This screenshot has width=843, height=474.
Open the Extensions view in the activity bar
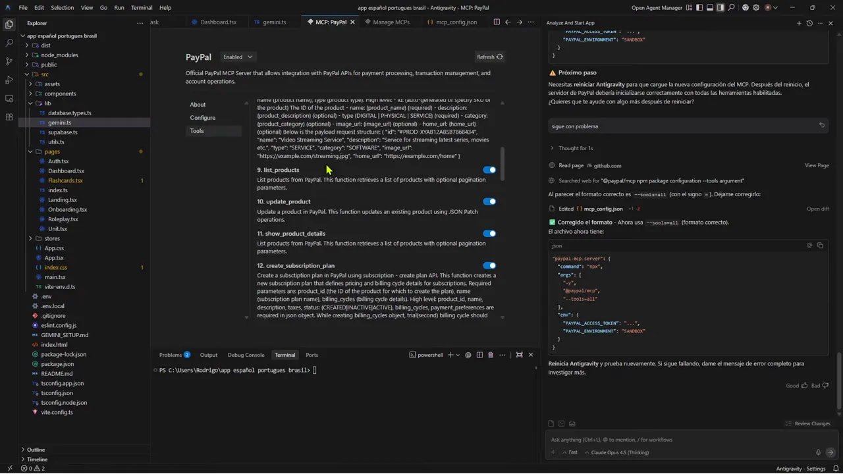[x=9, y=117]
